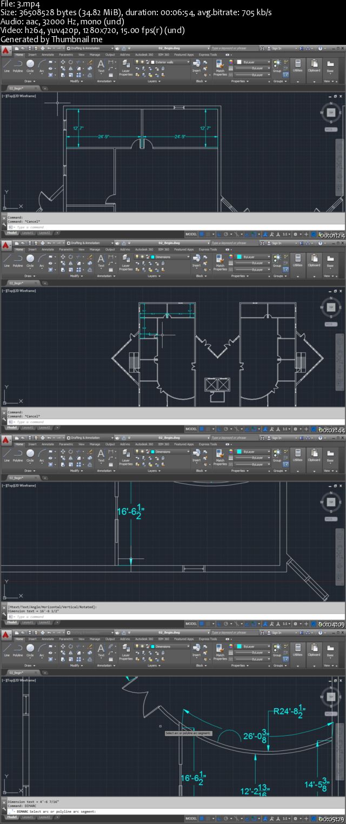
Task: Click the Group icon in the 00:05:29 frame
Action: [x=277, y=651]
